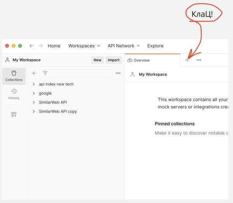Screen dimensions: 233x203
Task: Open collections panel three-dots options
Action: [118, 73]
